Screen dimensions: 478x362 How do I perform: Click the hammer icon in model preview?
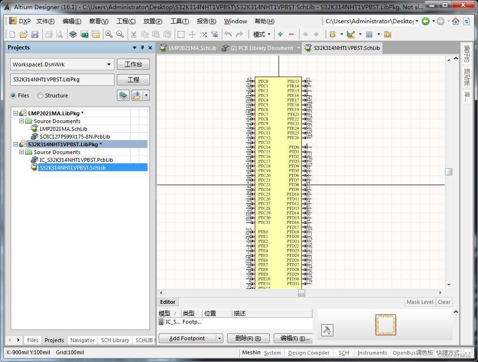[x=327, y=330]
